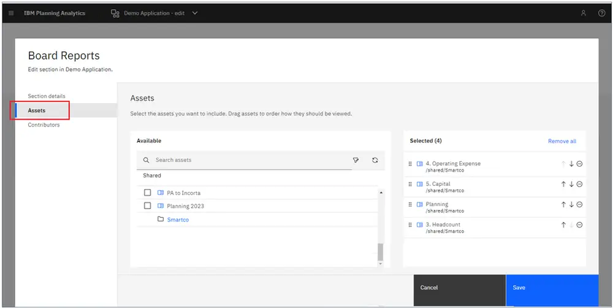Open the hamburger navigation menu
The image size is (613, 308).
pyautogui.click(x=11, y=13)
